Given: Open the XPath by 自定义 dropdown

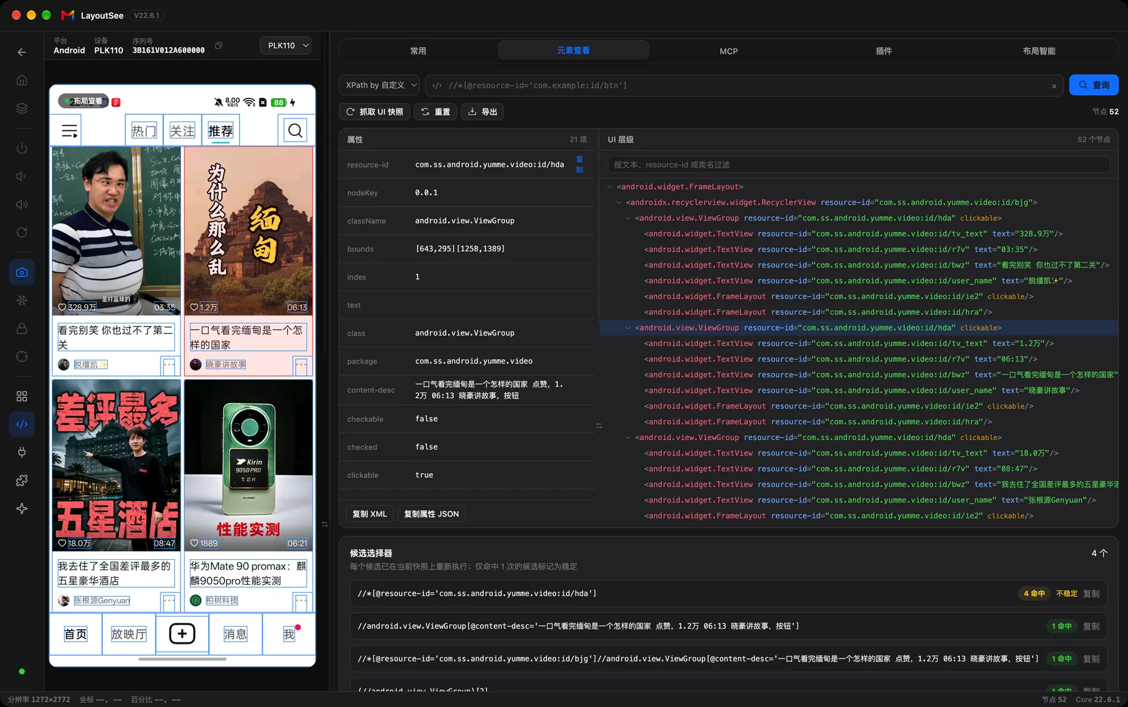Looking at the screenshot, I should (380, 85).
